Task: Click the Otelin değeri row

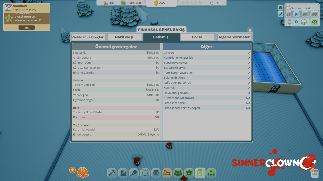Action: point(116,58)
